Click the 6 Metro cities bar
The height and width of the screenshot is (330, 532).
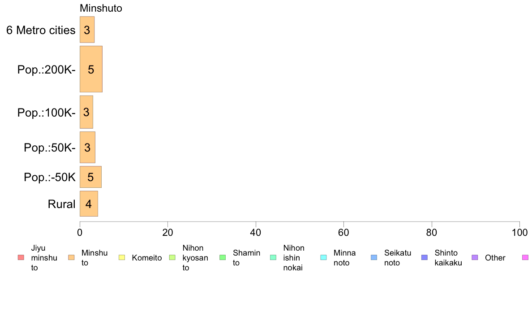pos(87,30)
